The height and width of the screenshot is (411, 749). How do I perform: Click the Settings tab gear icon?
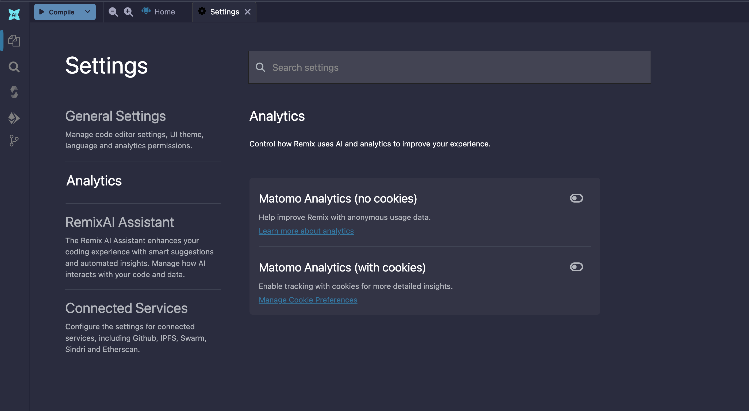point(202,11)
